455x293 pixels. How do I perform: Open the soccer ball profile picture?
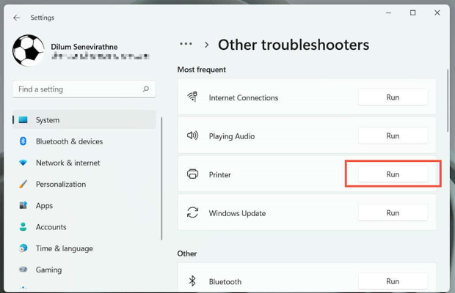28,51
